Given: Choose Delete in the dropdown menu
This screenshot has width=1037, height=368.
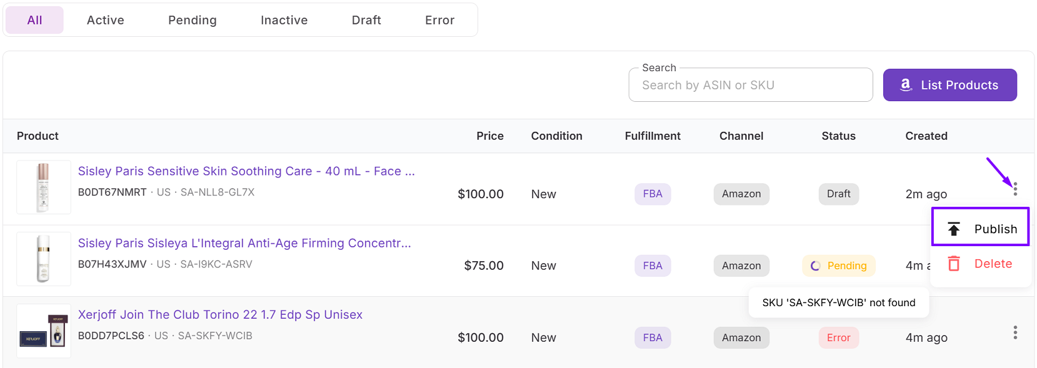Looking at the screenshot, I should click(992, 264).
